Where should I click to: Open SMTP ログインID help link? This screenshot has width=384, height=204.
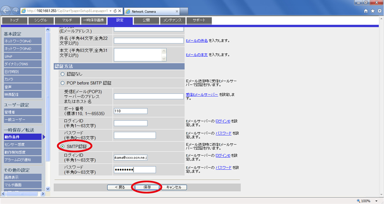pos(223,155)
